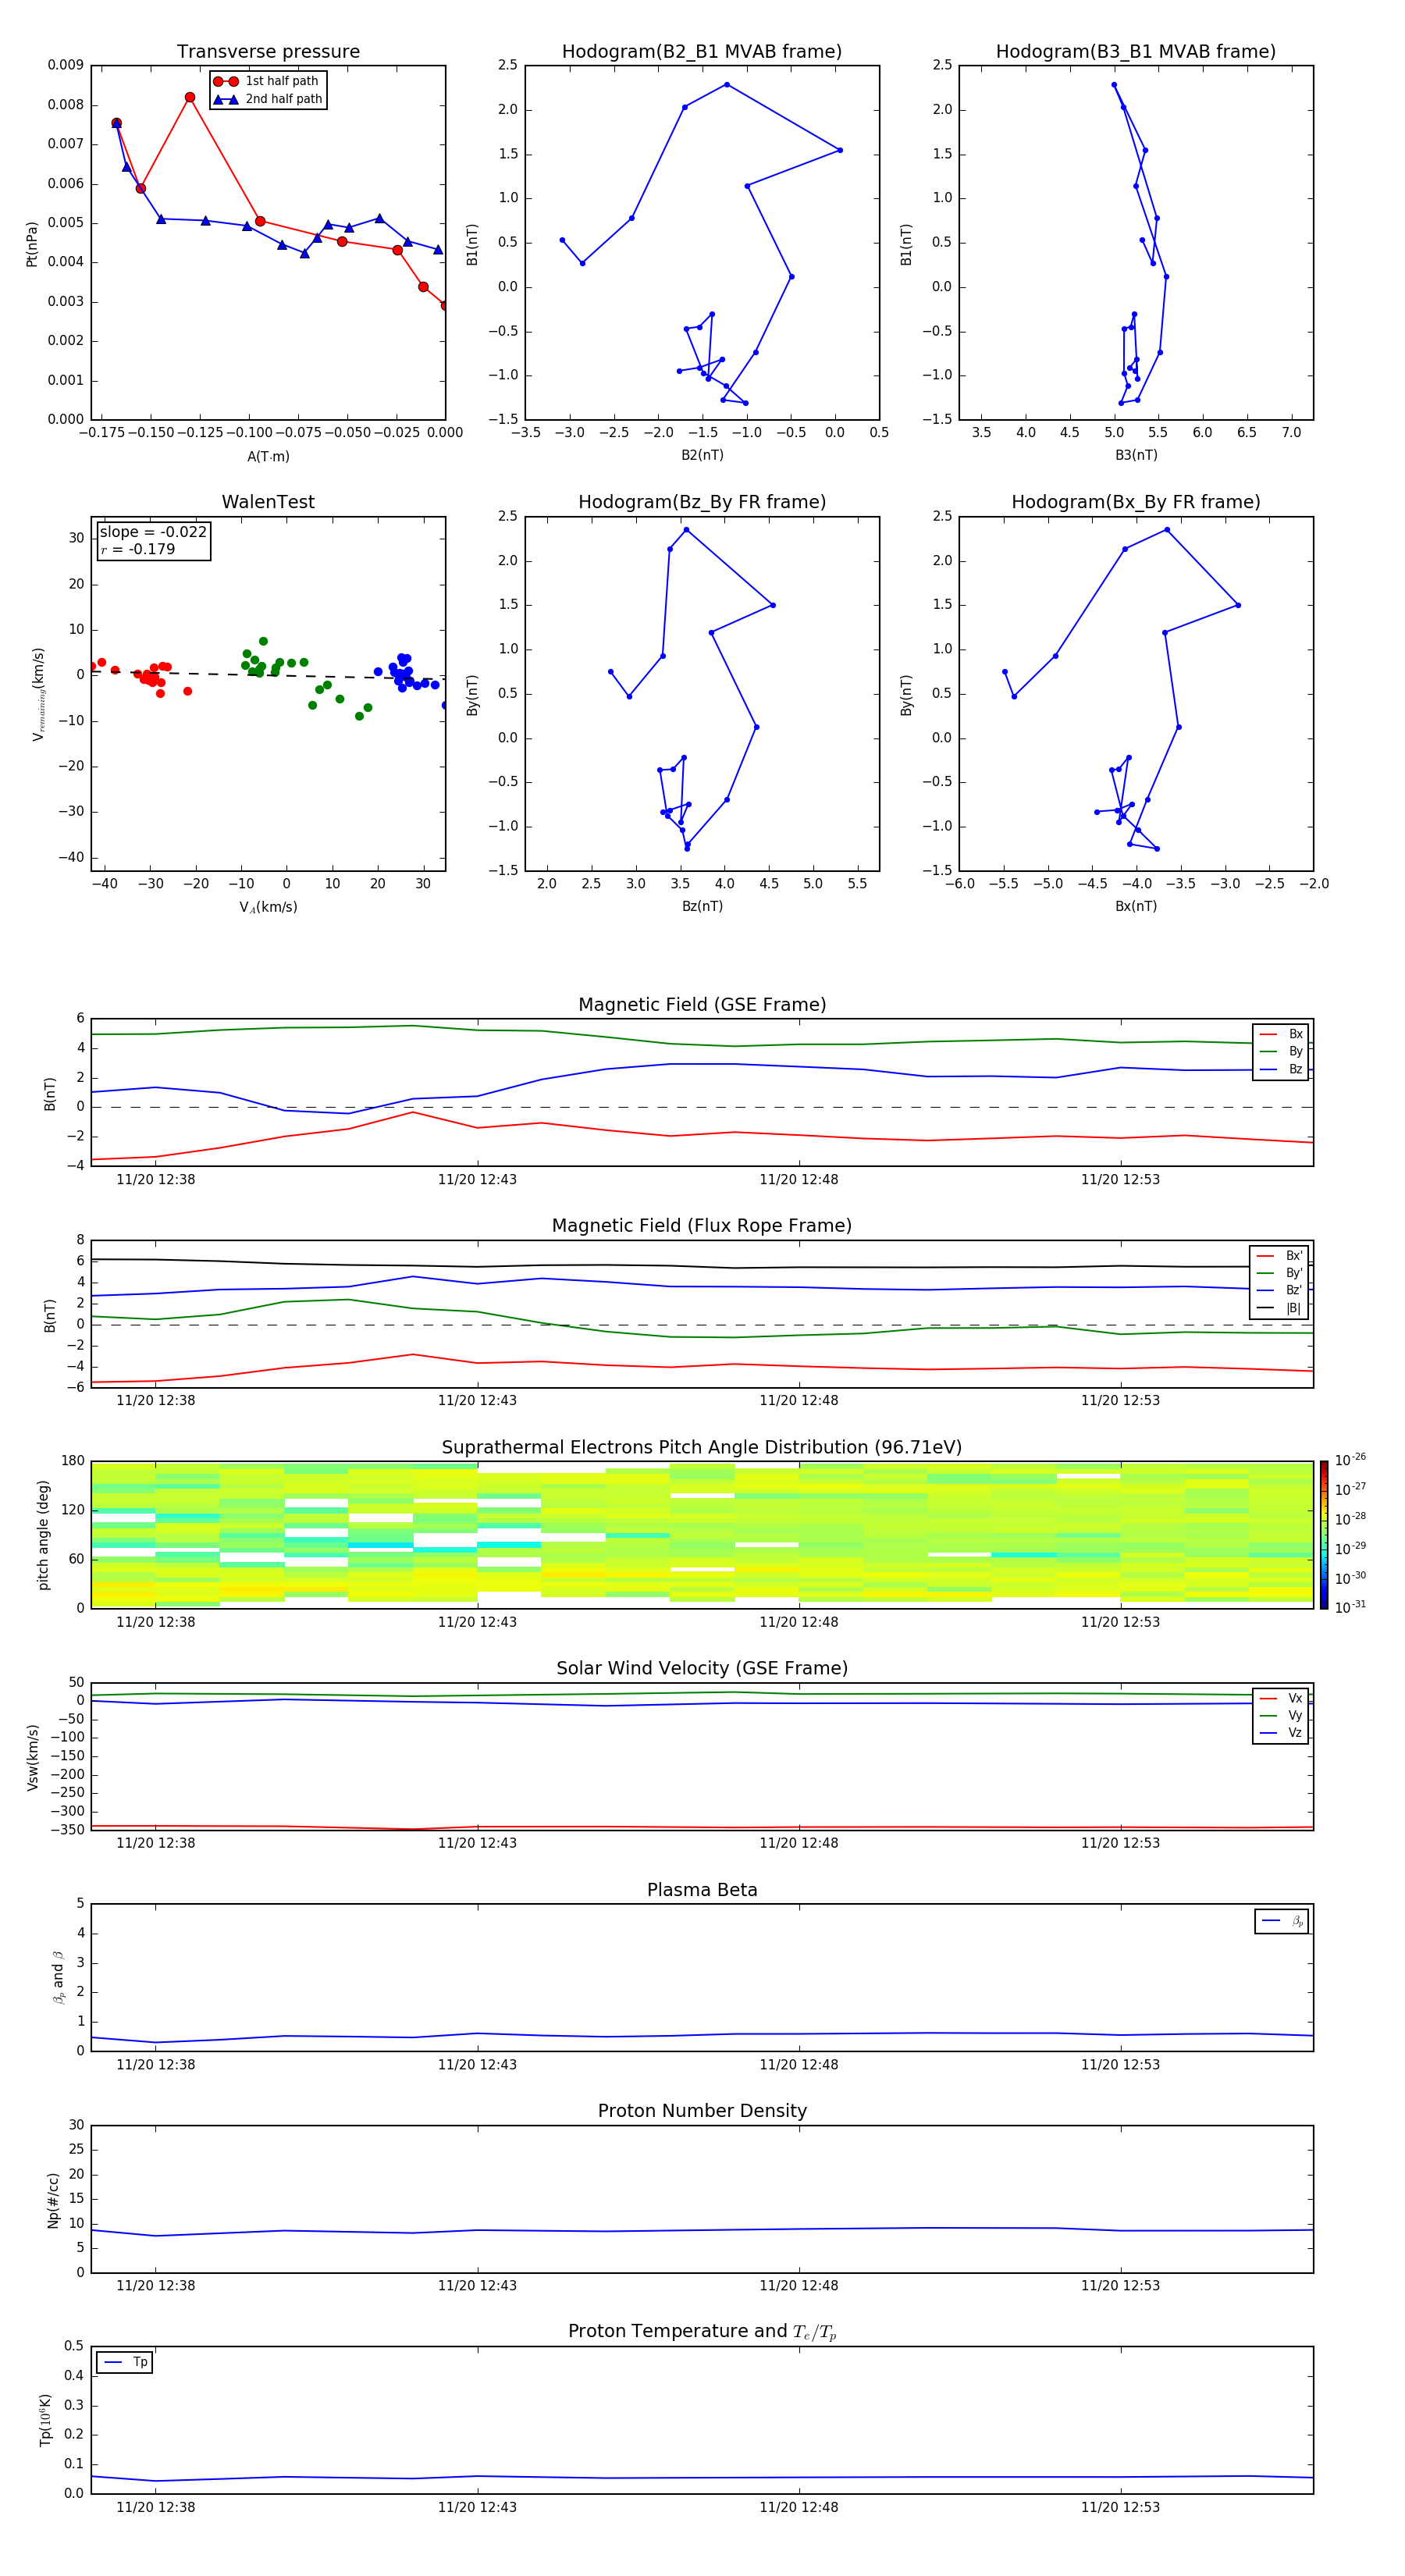The height and width of the screenshot is (2576, 1405).
Task: Click the "2nd half path" legend entry
Action: coord(268,99)
